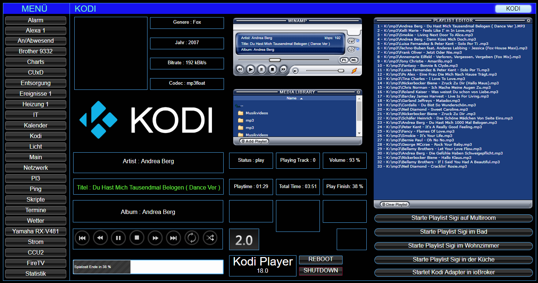
Task: Click the 2.0 audio channels image
Action: point(244,240)
